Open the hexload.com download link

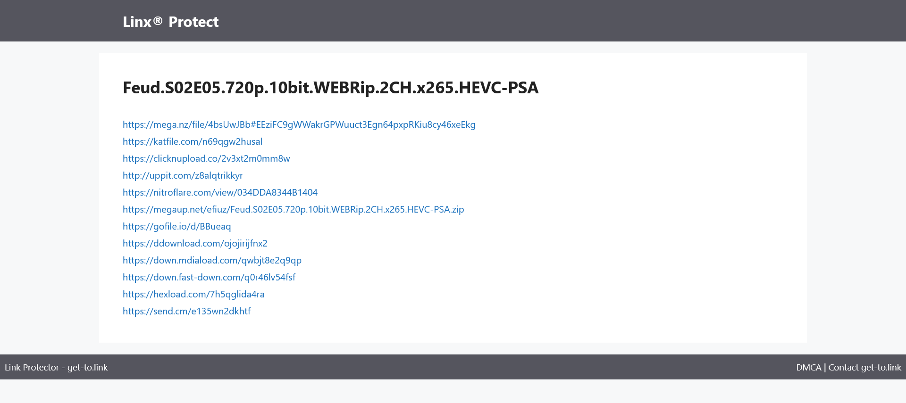click(193, 294)
